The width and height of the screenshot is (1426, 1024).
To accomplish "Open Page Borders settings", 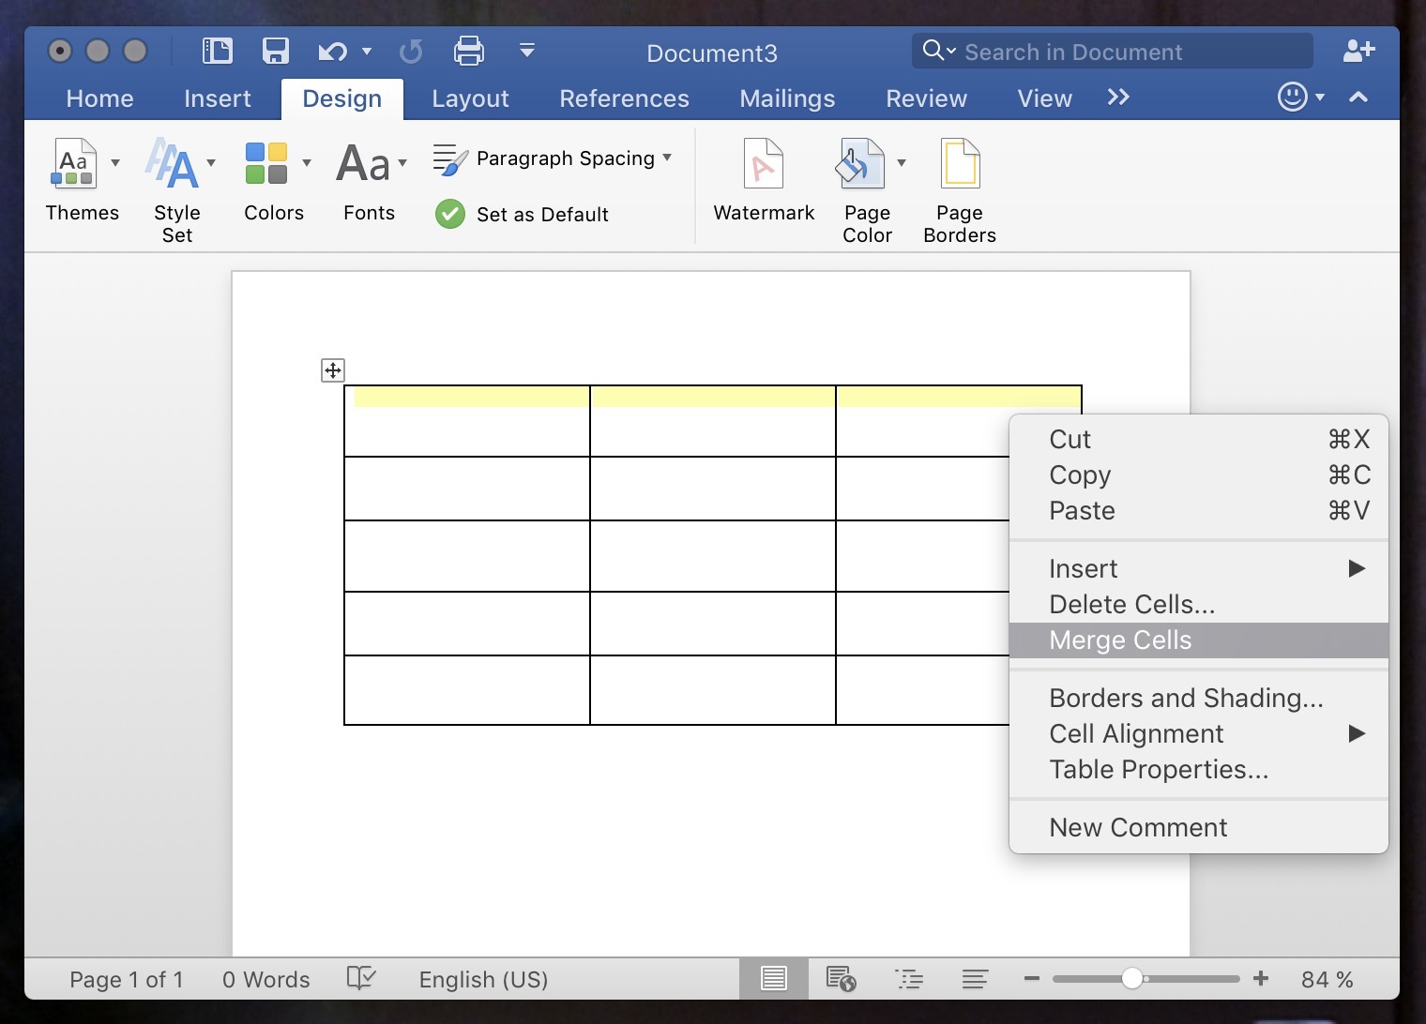I will [959, 165].
